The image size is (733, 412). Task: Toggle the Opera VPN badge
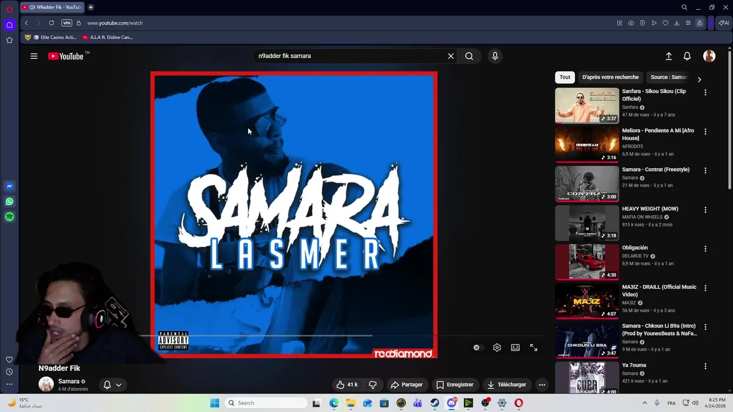coord(67,23)
